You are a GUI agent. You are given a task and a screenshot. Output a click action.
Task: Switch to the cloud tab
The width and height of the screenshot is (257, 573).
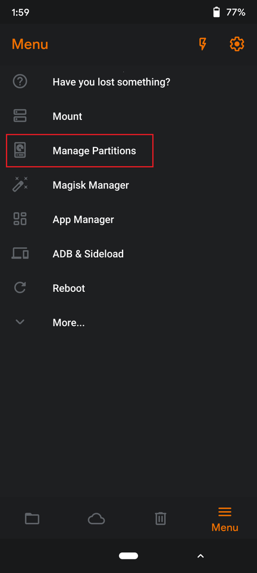[x=96, y=519]
